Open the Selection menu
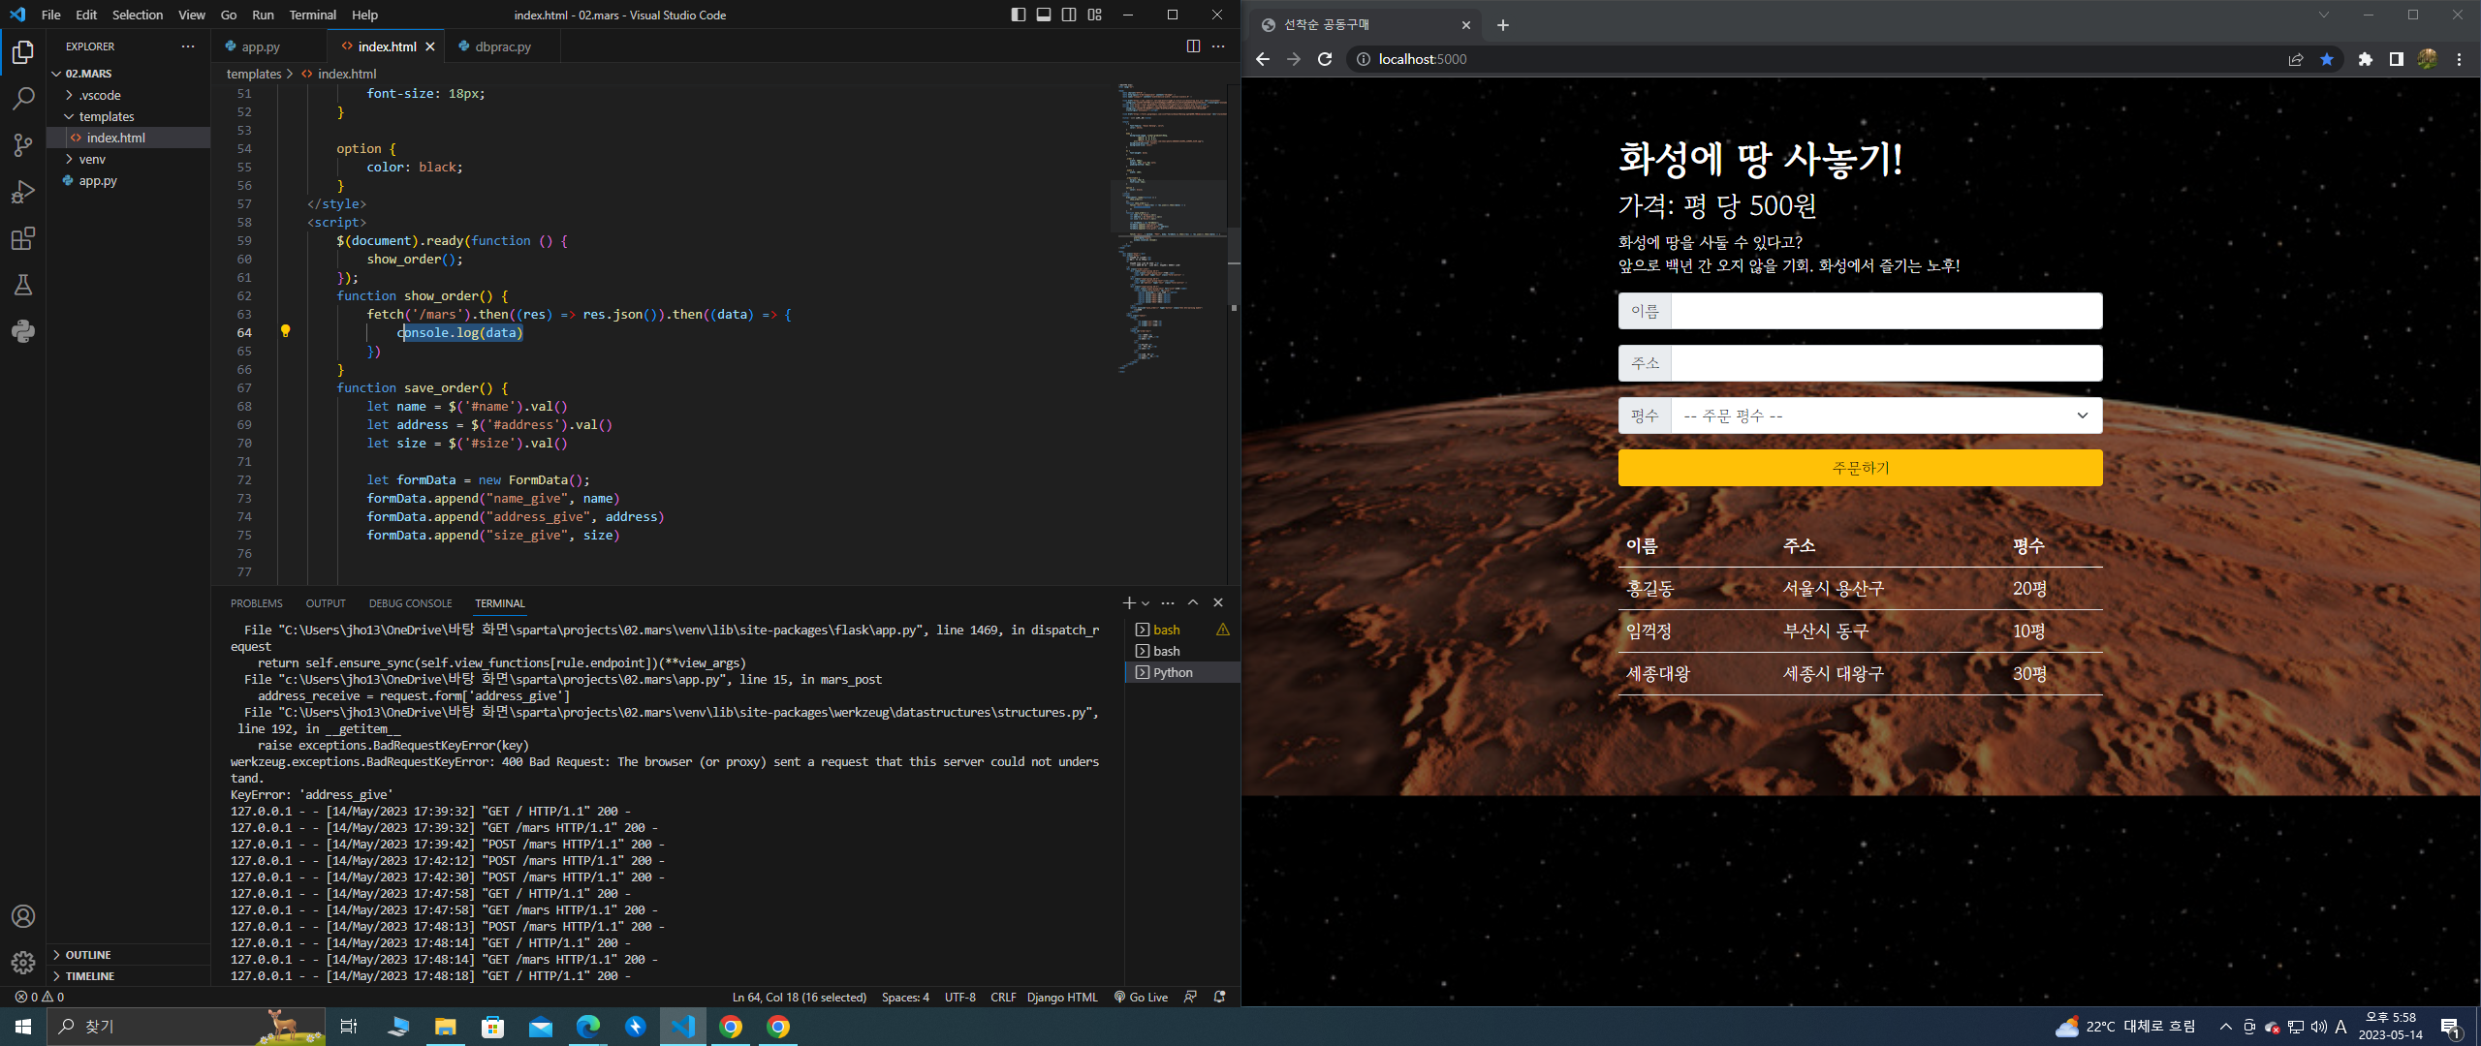 (x=138, y=15)
